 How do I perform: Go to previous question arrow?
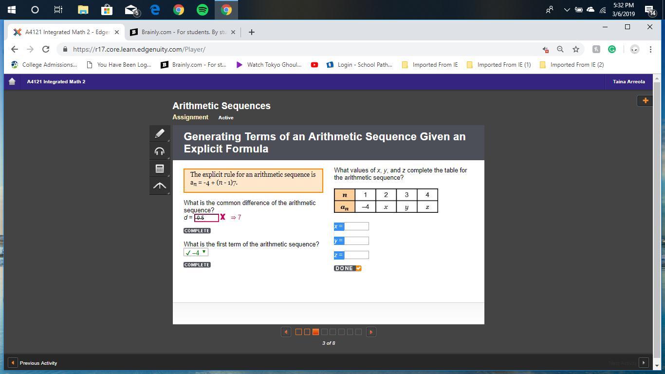tap(286, 332)
